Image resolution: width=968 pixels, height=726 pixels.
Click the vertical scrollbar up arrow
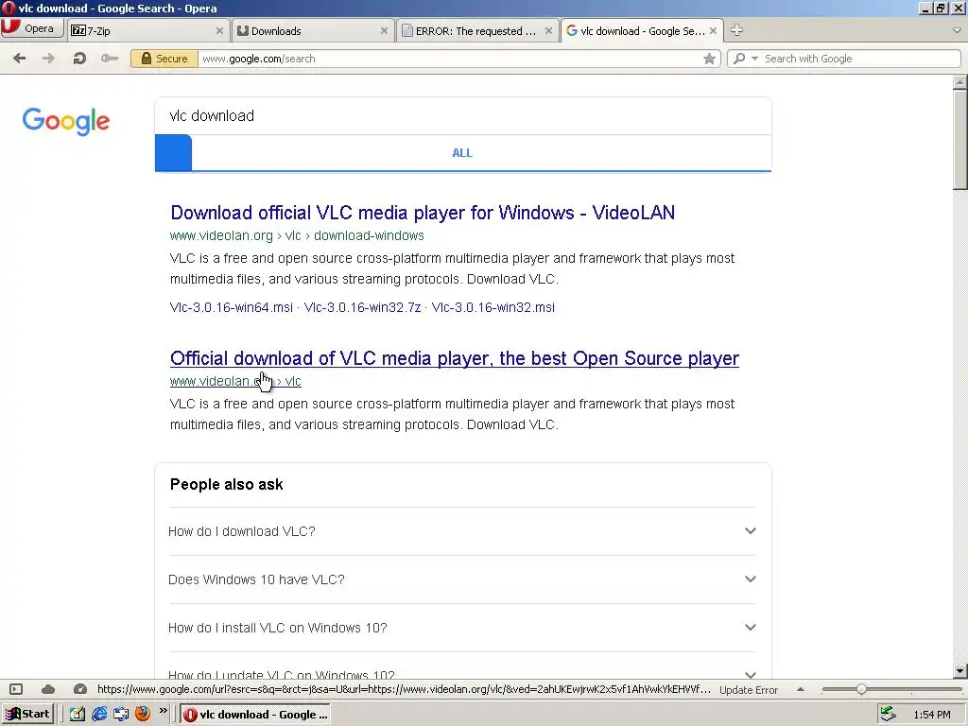(960, 82)
